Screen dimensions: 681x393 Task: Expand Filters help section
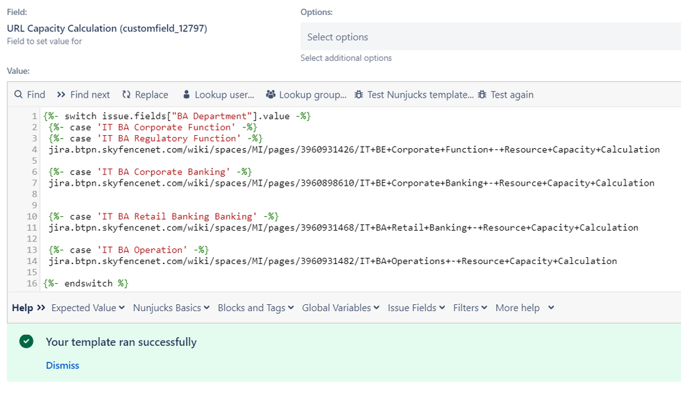click(470, 308)
